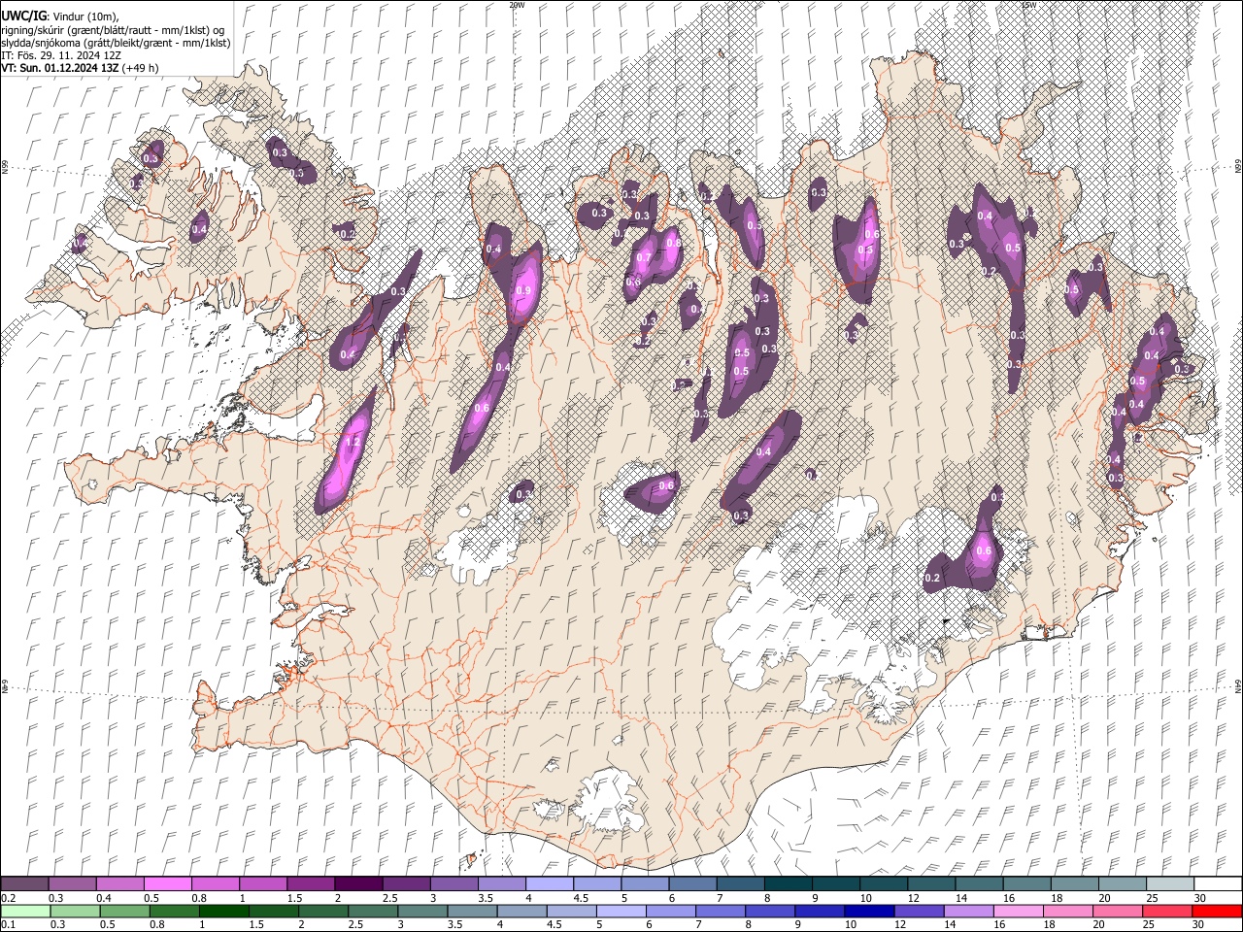Click the UWC/IG title text
Screen dimensions: 1243x932
(22, 16)
